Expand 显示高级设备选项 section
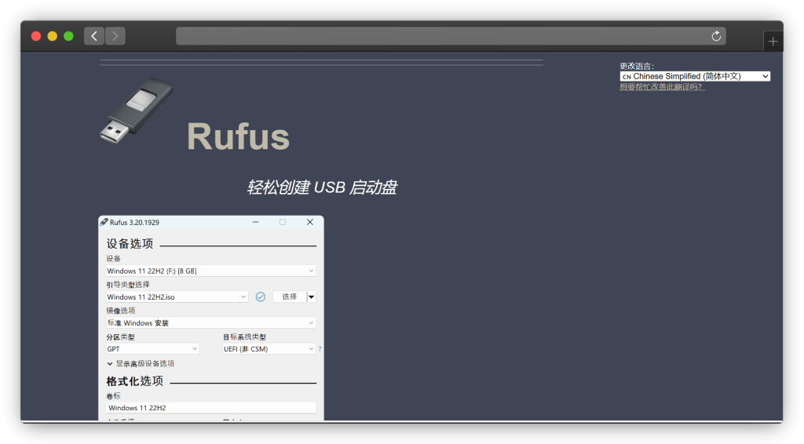The image size is (804, 444). 141,364
